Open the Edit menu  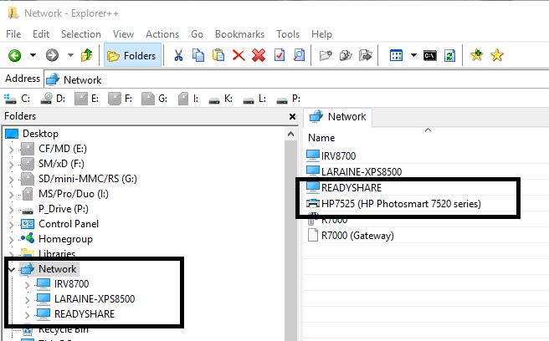[x=41, y=34]
